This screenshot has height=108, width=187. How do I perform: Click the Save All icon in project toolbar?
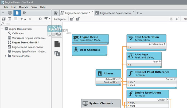pos(3,19)
